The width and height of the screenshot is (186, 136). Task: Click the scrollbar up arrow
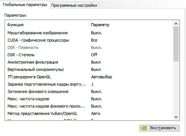point(176,24)
